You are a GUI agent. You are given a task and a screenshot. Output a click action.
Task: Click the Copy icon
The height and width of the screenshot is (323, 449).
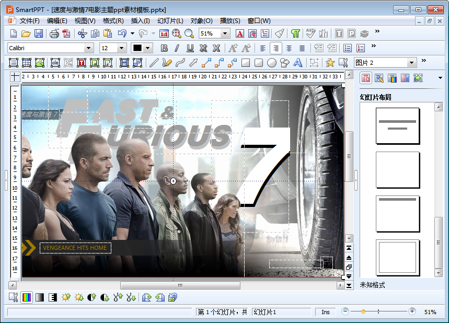[x=95, y=33]
